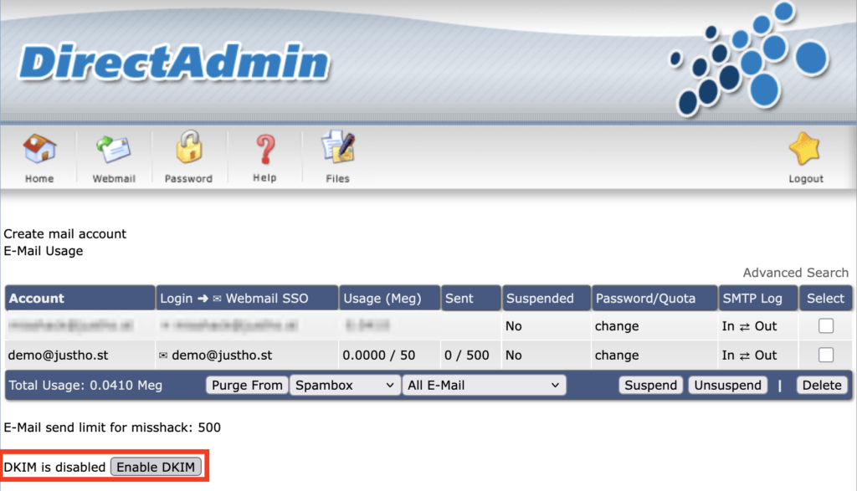Click the Purge From button
857x491 pixels.
coord(246,385)
